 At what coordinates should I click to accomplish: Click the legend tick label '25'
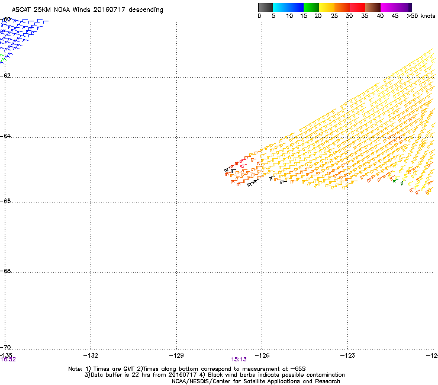334,16
